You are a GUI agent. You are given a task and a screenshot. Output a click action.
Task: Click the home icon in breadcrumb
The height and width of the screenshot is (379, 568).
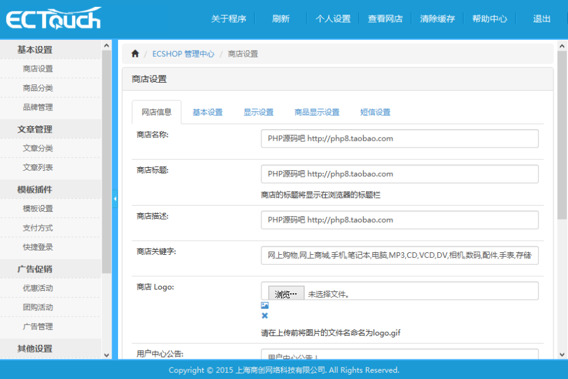135,54
